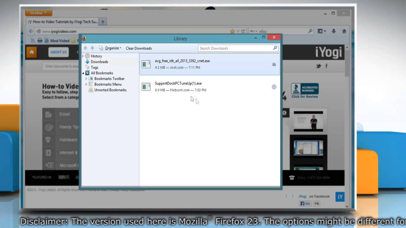406x228 pixels.
Task: Open the presenter video thumbnail
Action: [x=308, y=121]
